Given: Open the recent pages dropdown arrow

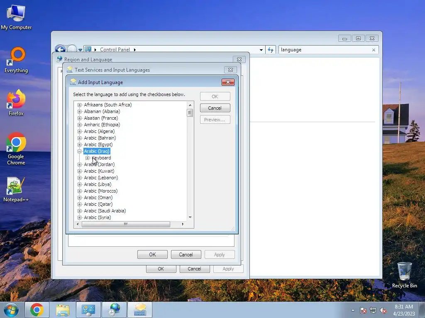Looking at the screenshot, I should click(80, 50).
